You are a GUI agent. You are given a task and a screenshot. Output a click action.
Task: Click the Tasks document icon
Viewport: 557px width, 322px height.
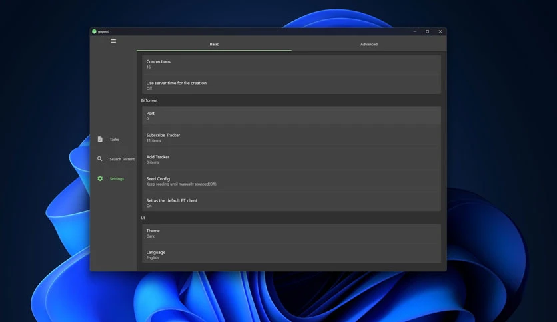click(x=100, y=139)
